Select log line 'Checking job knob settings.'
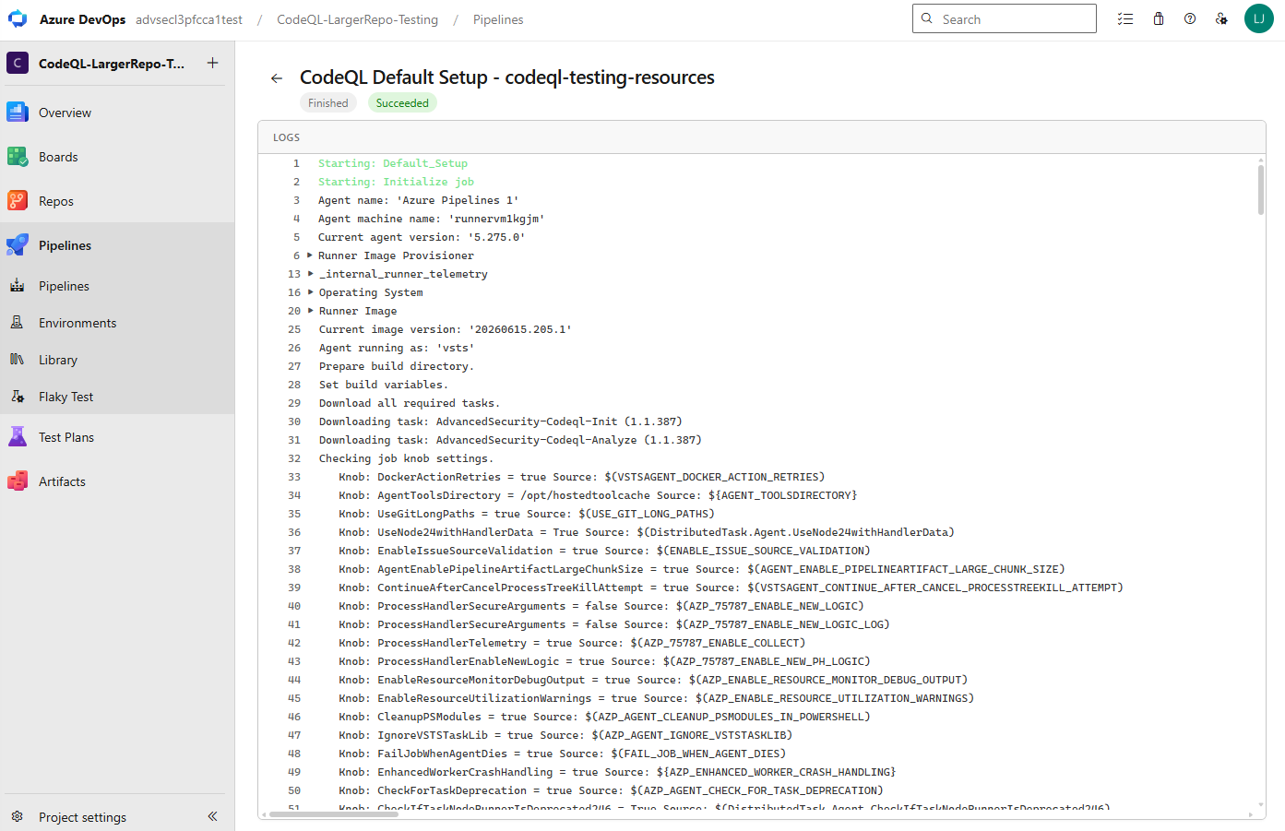Image resolution: width=1285 pixels, height=831 pixels. (x=406, y=458)
